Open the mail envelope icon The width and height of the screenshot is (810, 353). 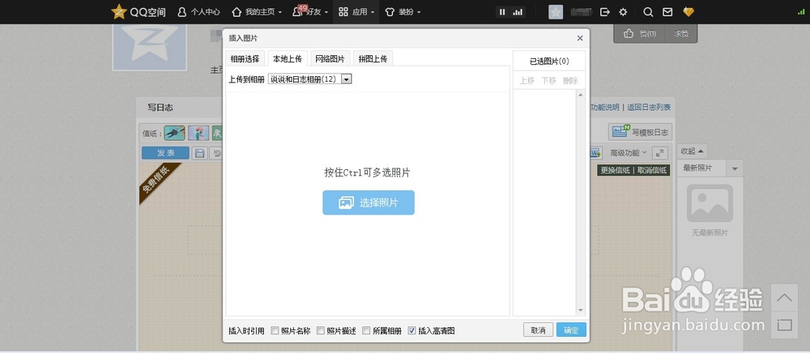[667, 12]
